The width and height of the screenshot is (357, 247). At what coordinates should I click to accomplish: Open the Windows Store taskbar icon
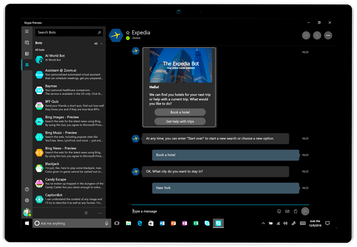pyautogui.click(x=151, y=223)
